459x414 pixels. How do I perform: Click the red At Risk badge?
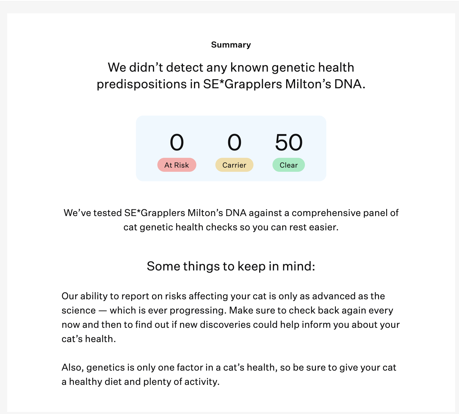177,165
